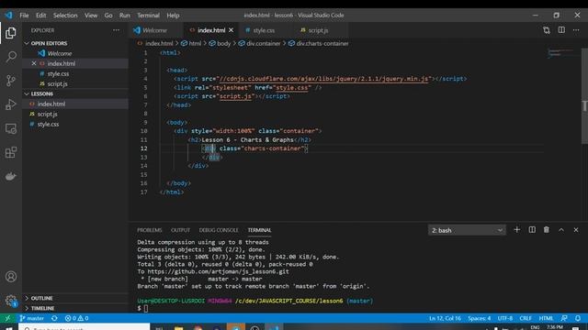Screen dimensions: 588x330
Task: Open Explorer Views and More Actions ellipsis
Action: (117, 30)
